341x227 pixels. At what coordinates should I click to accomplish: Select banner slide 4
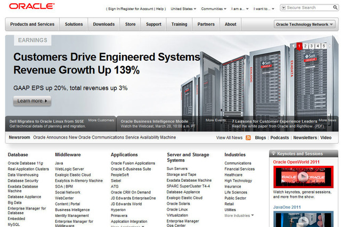[x=318, y=46]
